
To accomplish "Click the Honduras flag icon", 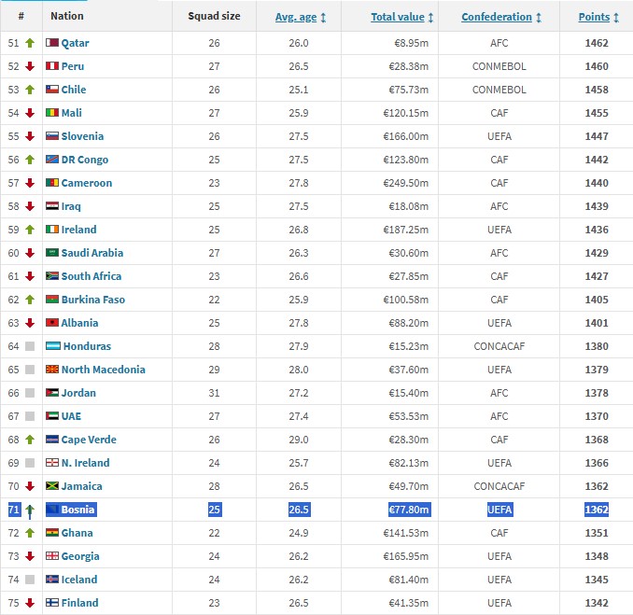I will pyautogui.click(x=53, y=346).
